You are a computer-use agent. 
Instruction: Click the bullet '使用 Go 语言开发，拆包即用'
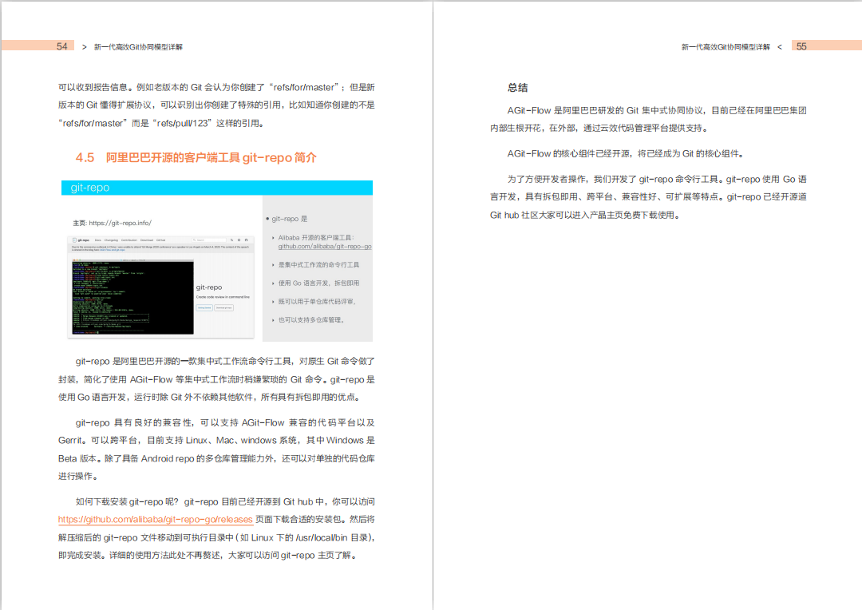318,283
